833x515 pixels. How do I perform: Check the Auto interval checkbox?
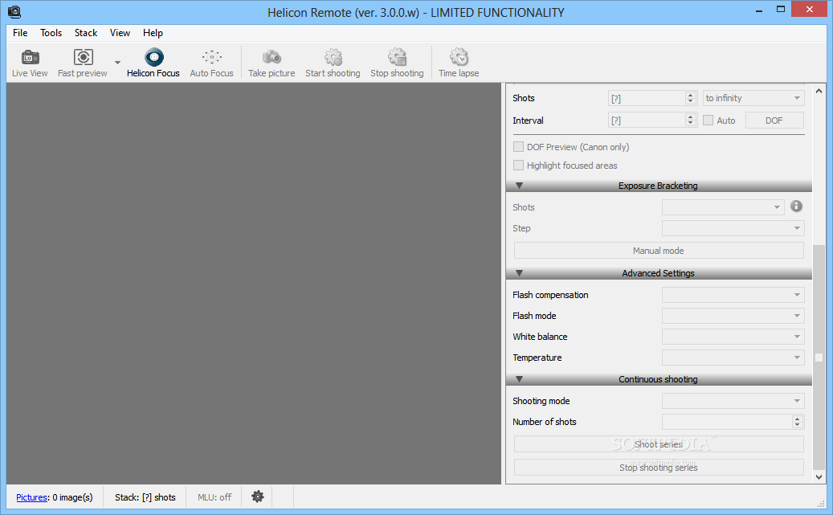(x=708, y=121)
